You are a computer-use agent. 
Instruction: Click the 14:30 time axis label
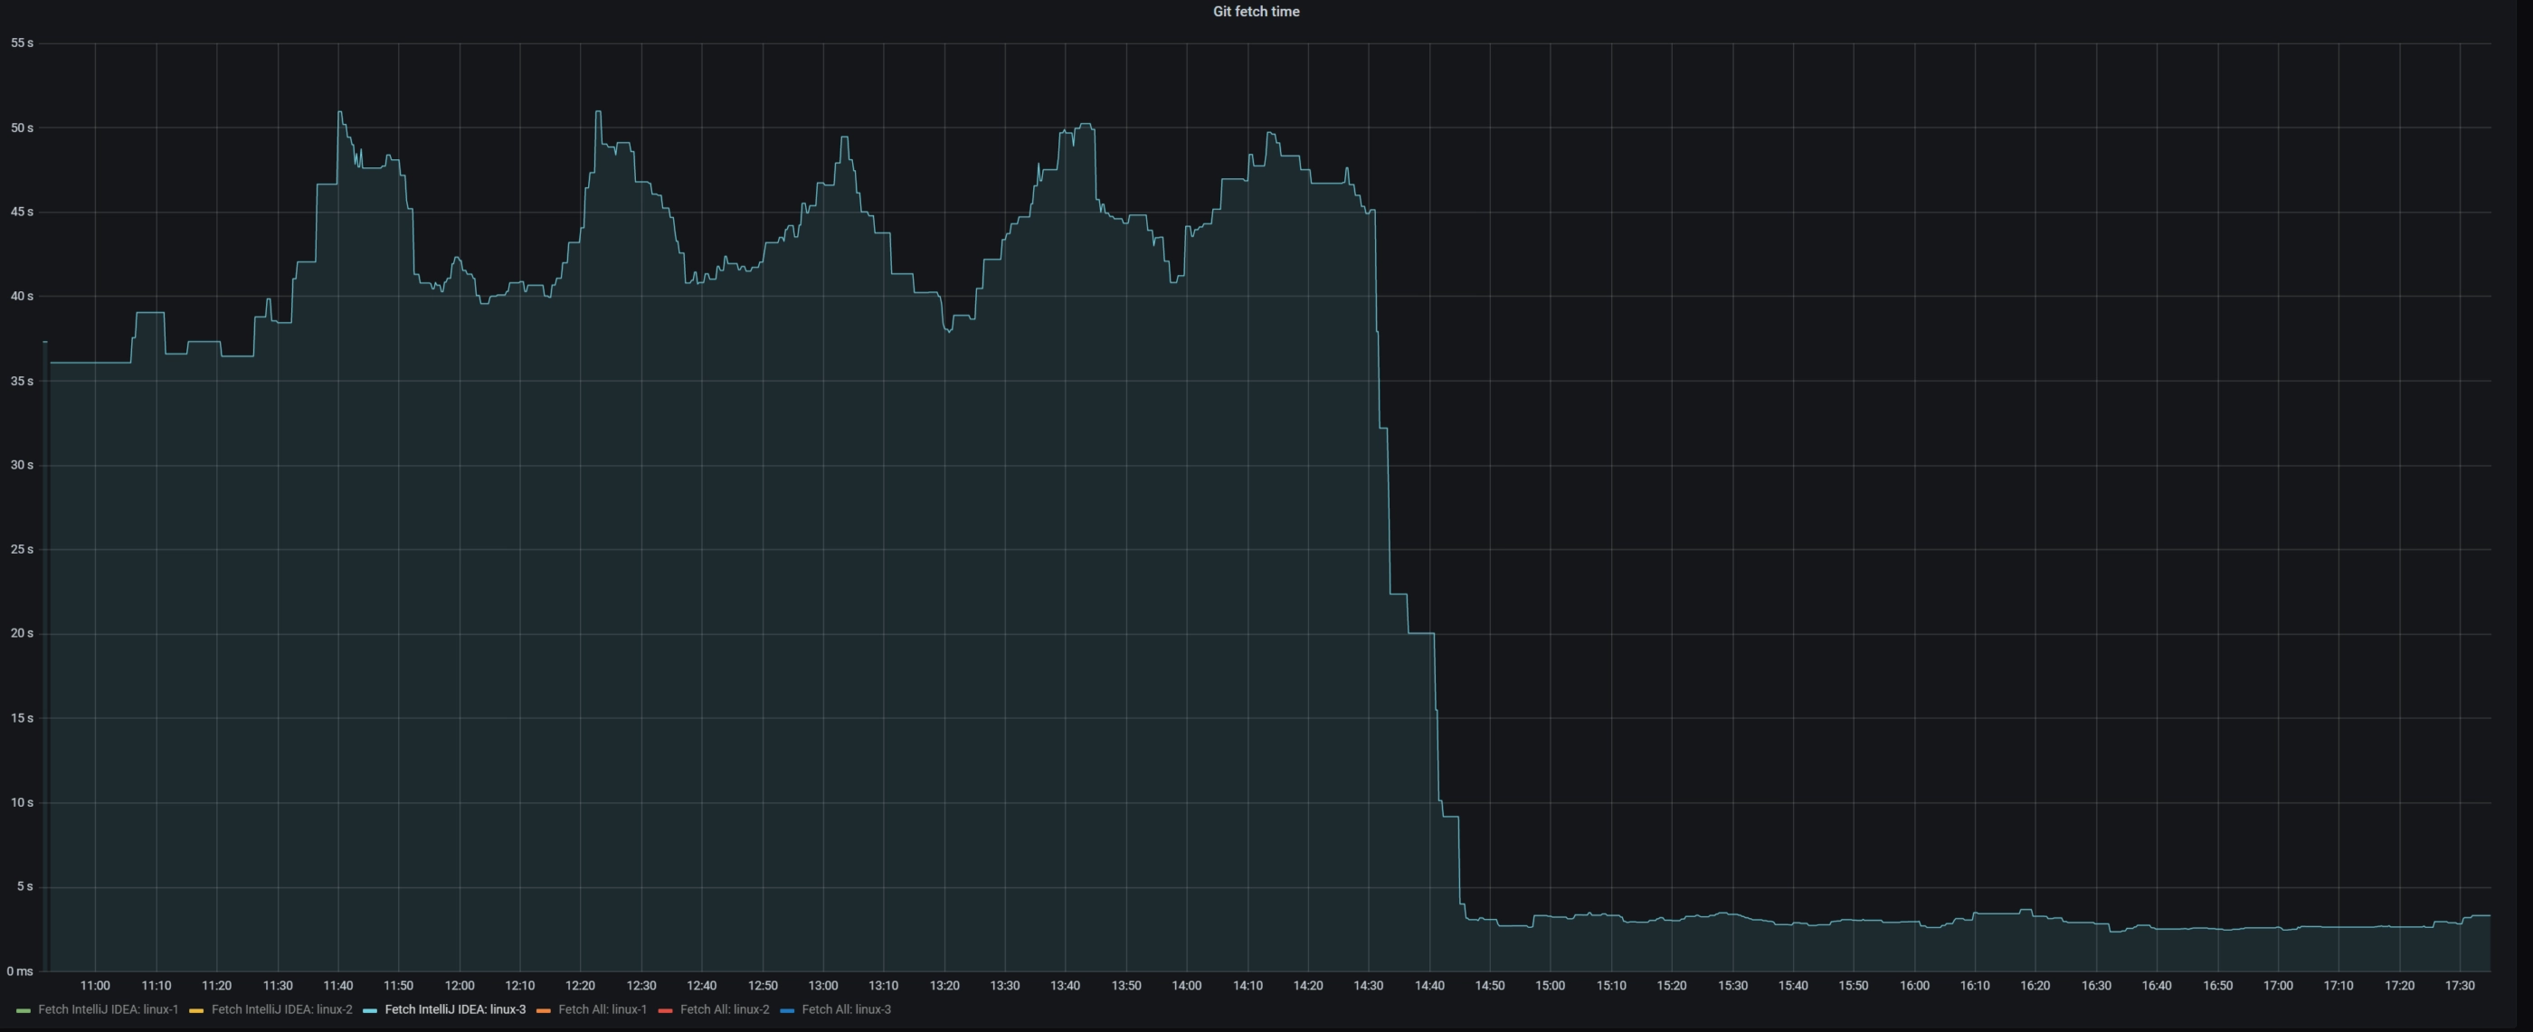1369,986
